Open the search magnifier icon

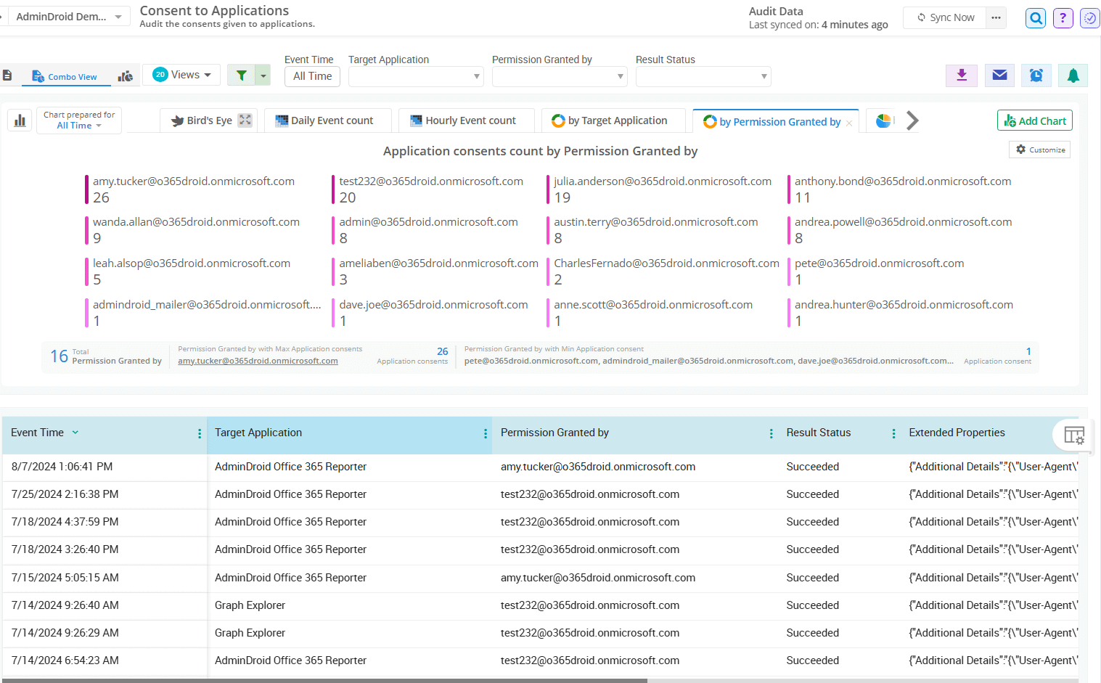(x=1035, y=17)
